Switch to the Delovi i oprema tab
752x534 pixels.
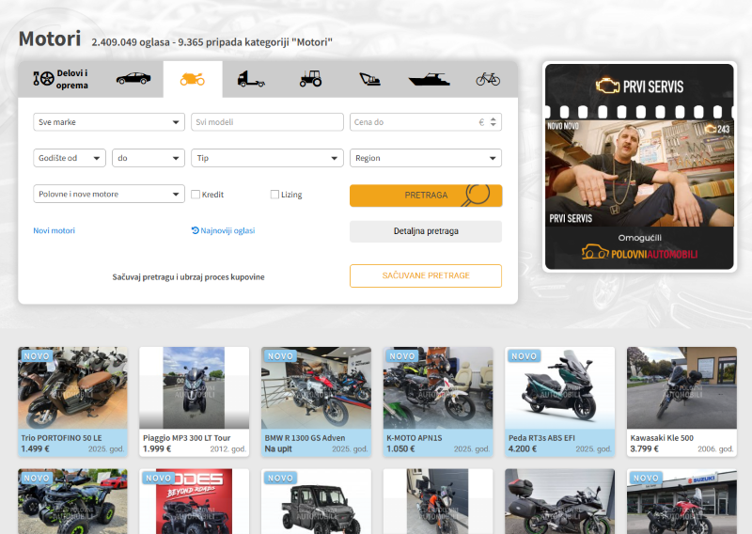[x=60, y=80]
